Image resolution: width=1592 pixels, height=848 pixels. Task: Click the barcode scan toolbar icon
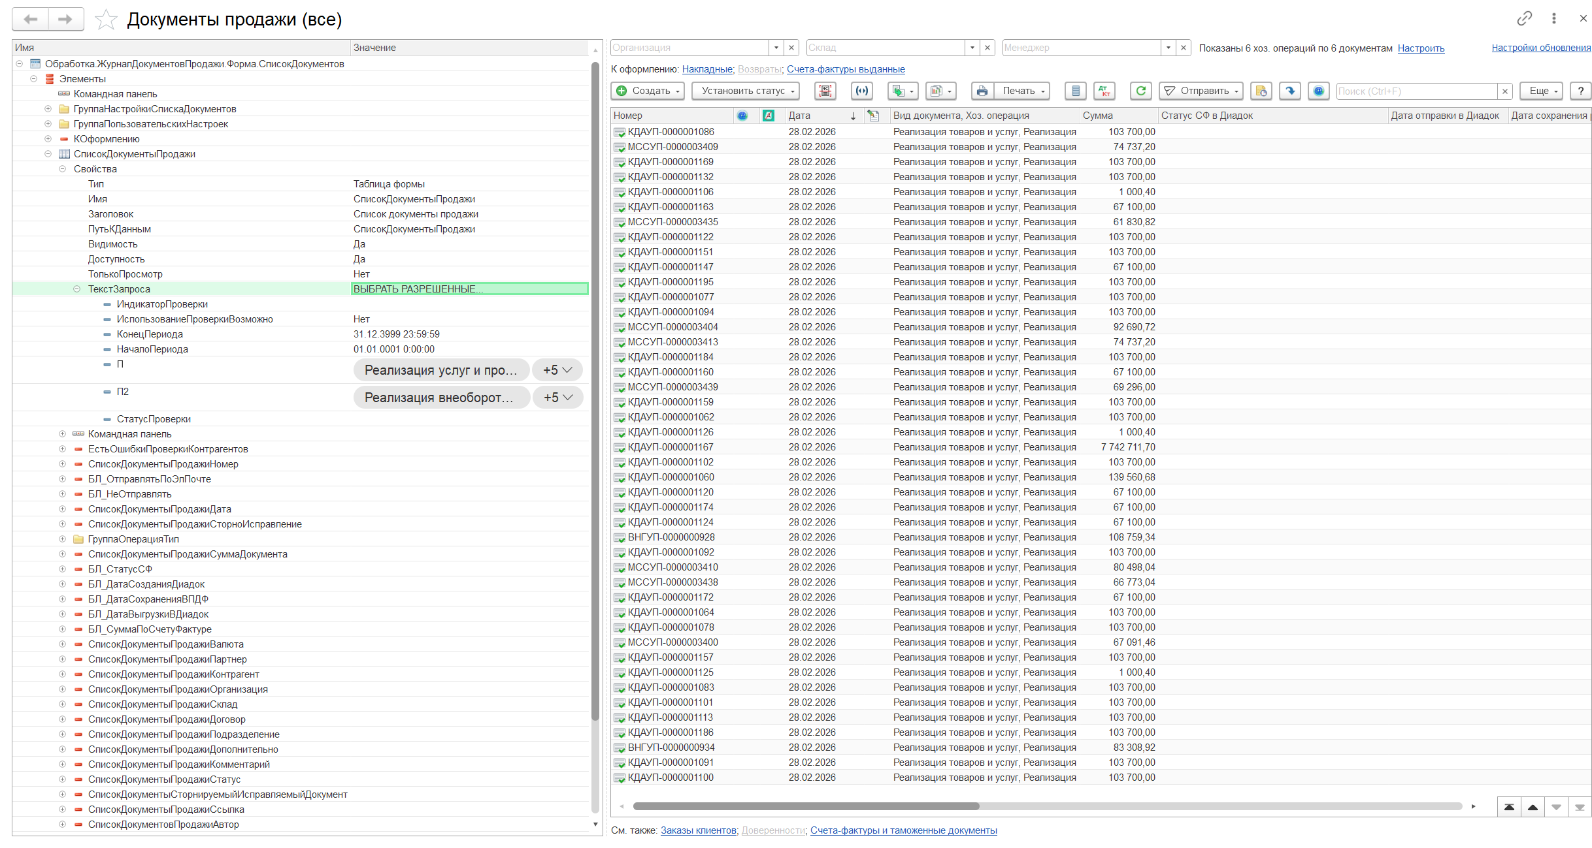tap(825, 91)
